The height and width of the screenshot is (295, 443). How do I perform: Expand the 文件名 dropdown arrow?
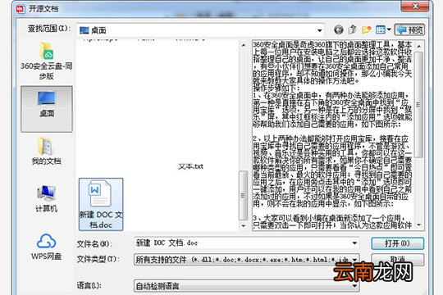click(x=354, y=243)
